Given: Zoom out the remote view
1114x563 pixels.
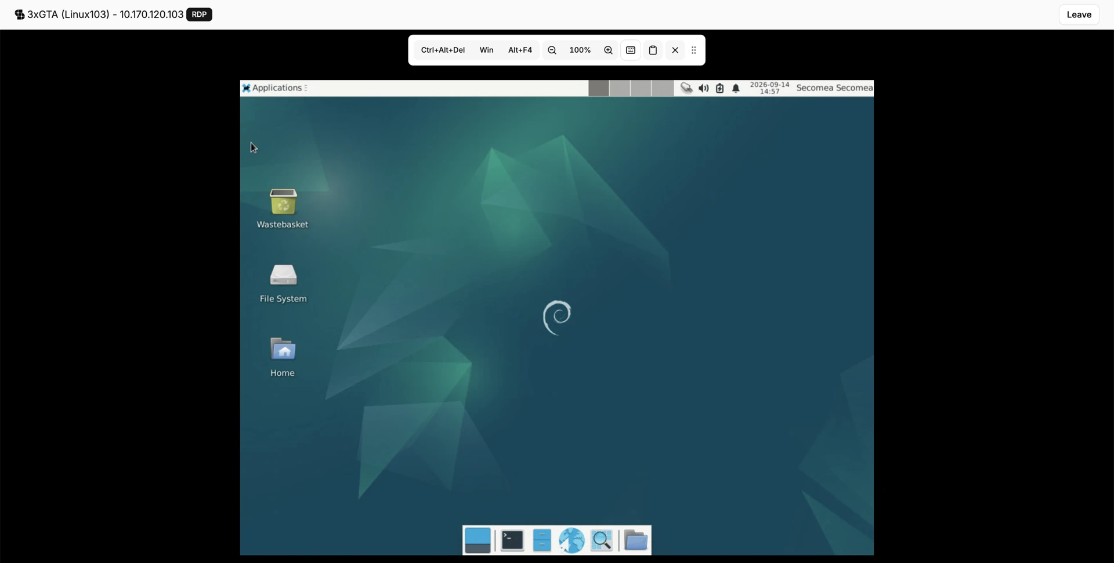Looking at the screenshot, I should [552, 50].
